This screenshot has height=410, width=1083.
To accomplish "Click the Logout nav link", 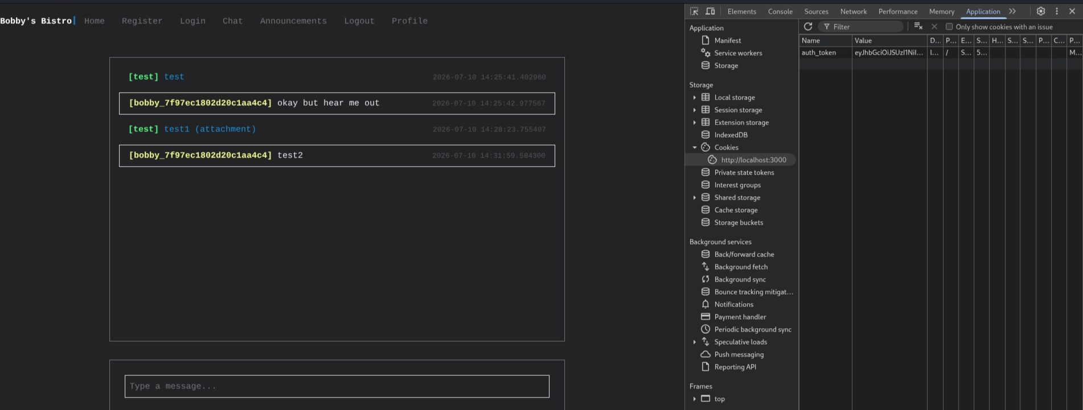I will 359,21.
